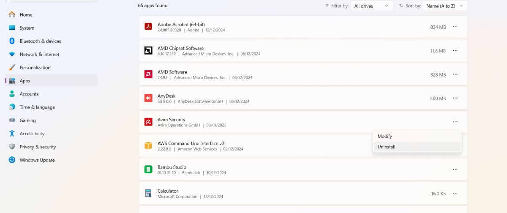Click the Calculator app name

(x=168, y=191)
